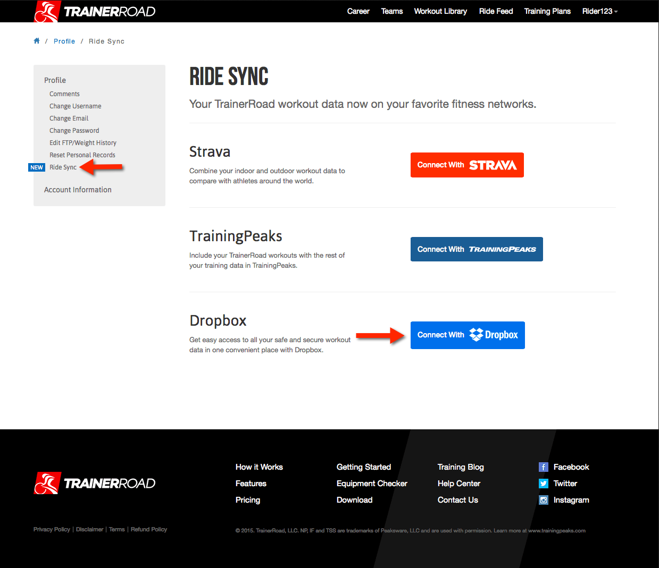
Task: Select Change Password in sidebar
Action: click(x=74, y=131)
